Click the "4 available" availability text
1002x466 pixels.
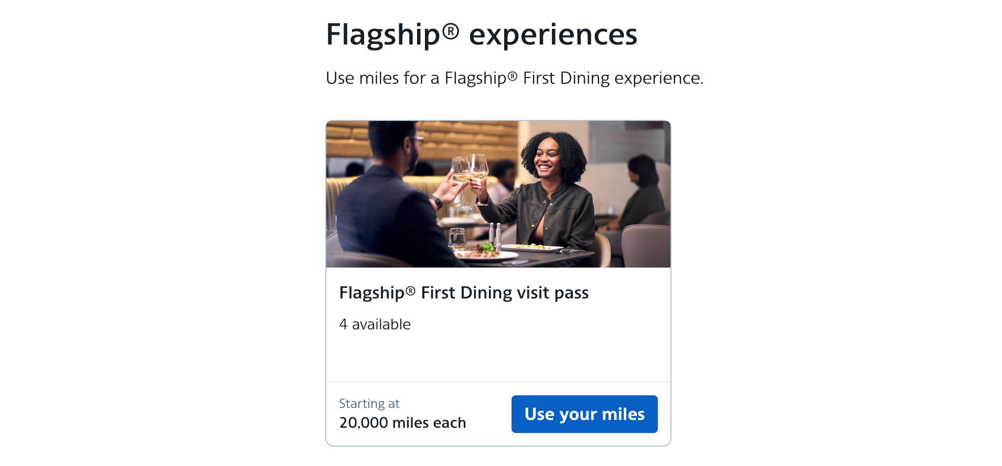(x=375, y=325)
